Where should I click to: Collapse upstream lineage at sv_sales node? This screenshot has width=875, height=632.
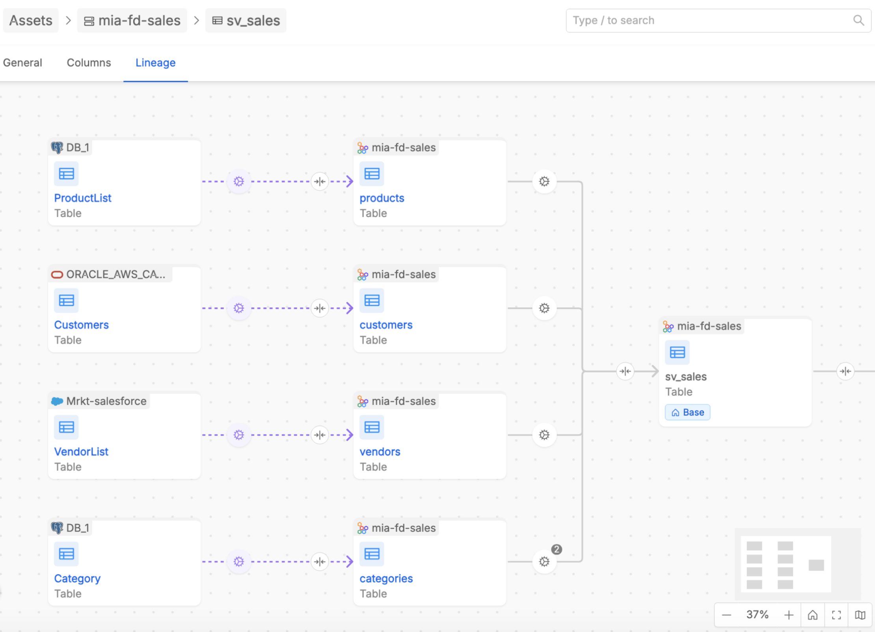point(625,371)
